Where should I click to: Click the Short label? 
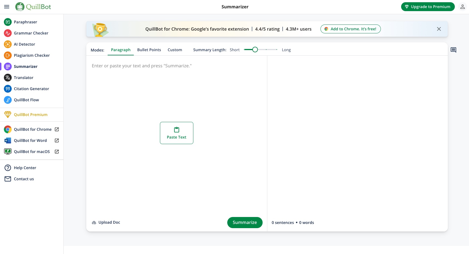click(234, 50)
